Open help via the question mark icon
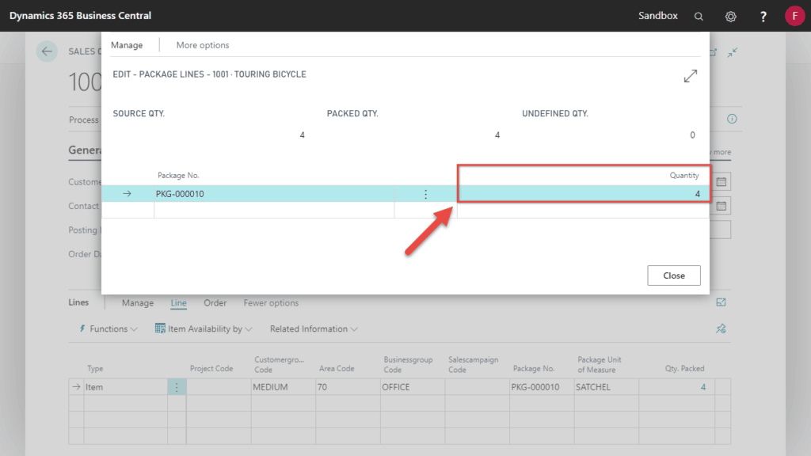 pos(763,16)
